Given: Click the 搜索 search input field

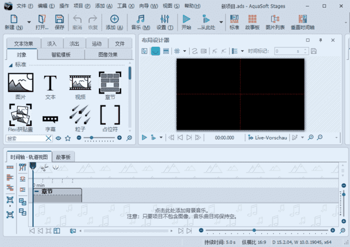Looking at the screenshot, I should pyautogui.click(x=26, y=139).
